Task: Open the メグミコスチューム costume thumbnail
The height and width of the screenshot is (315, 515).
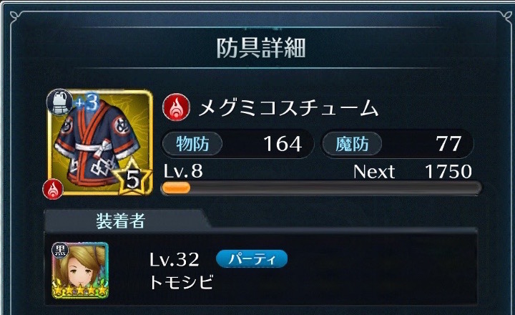Action: pos(100,142)
